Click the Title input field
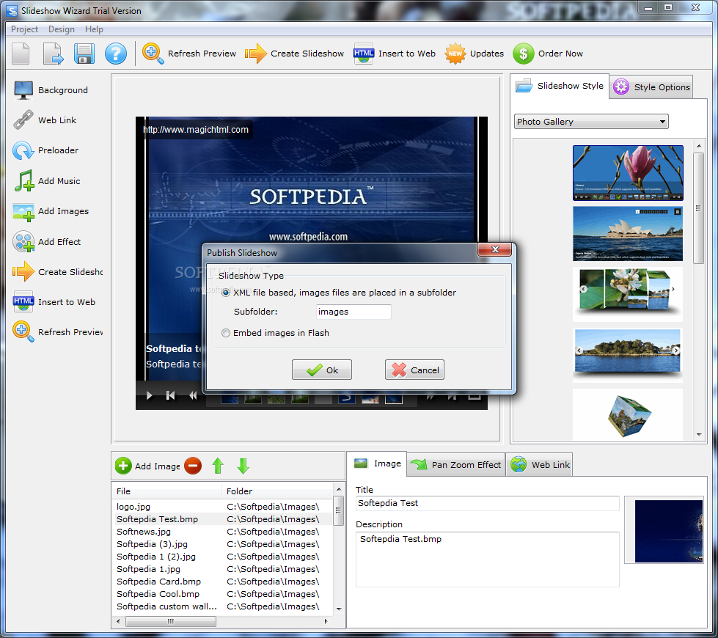Viewport: 718px width, 638px height. (x=487, y=503)
